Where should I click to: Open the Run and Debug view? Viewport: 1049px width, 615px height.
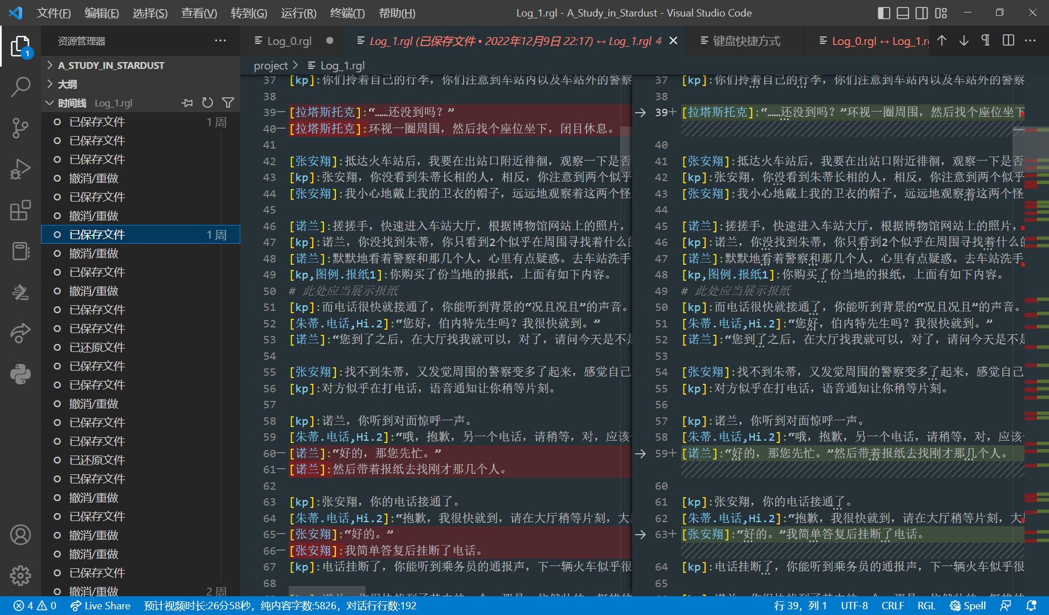click(21, 169)
